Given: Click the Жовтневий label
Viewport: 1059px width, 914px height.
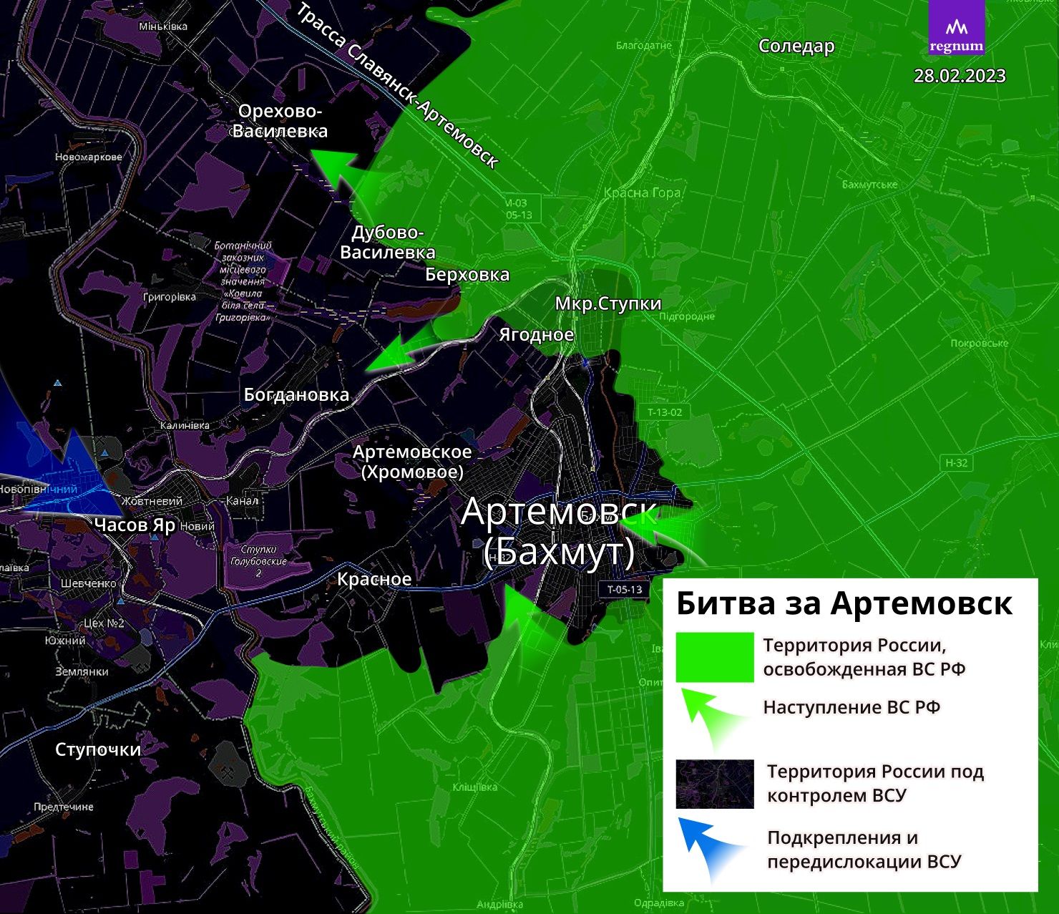Looking at the screenshot, I should [152, 502].
